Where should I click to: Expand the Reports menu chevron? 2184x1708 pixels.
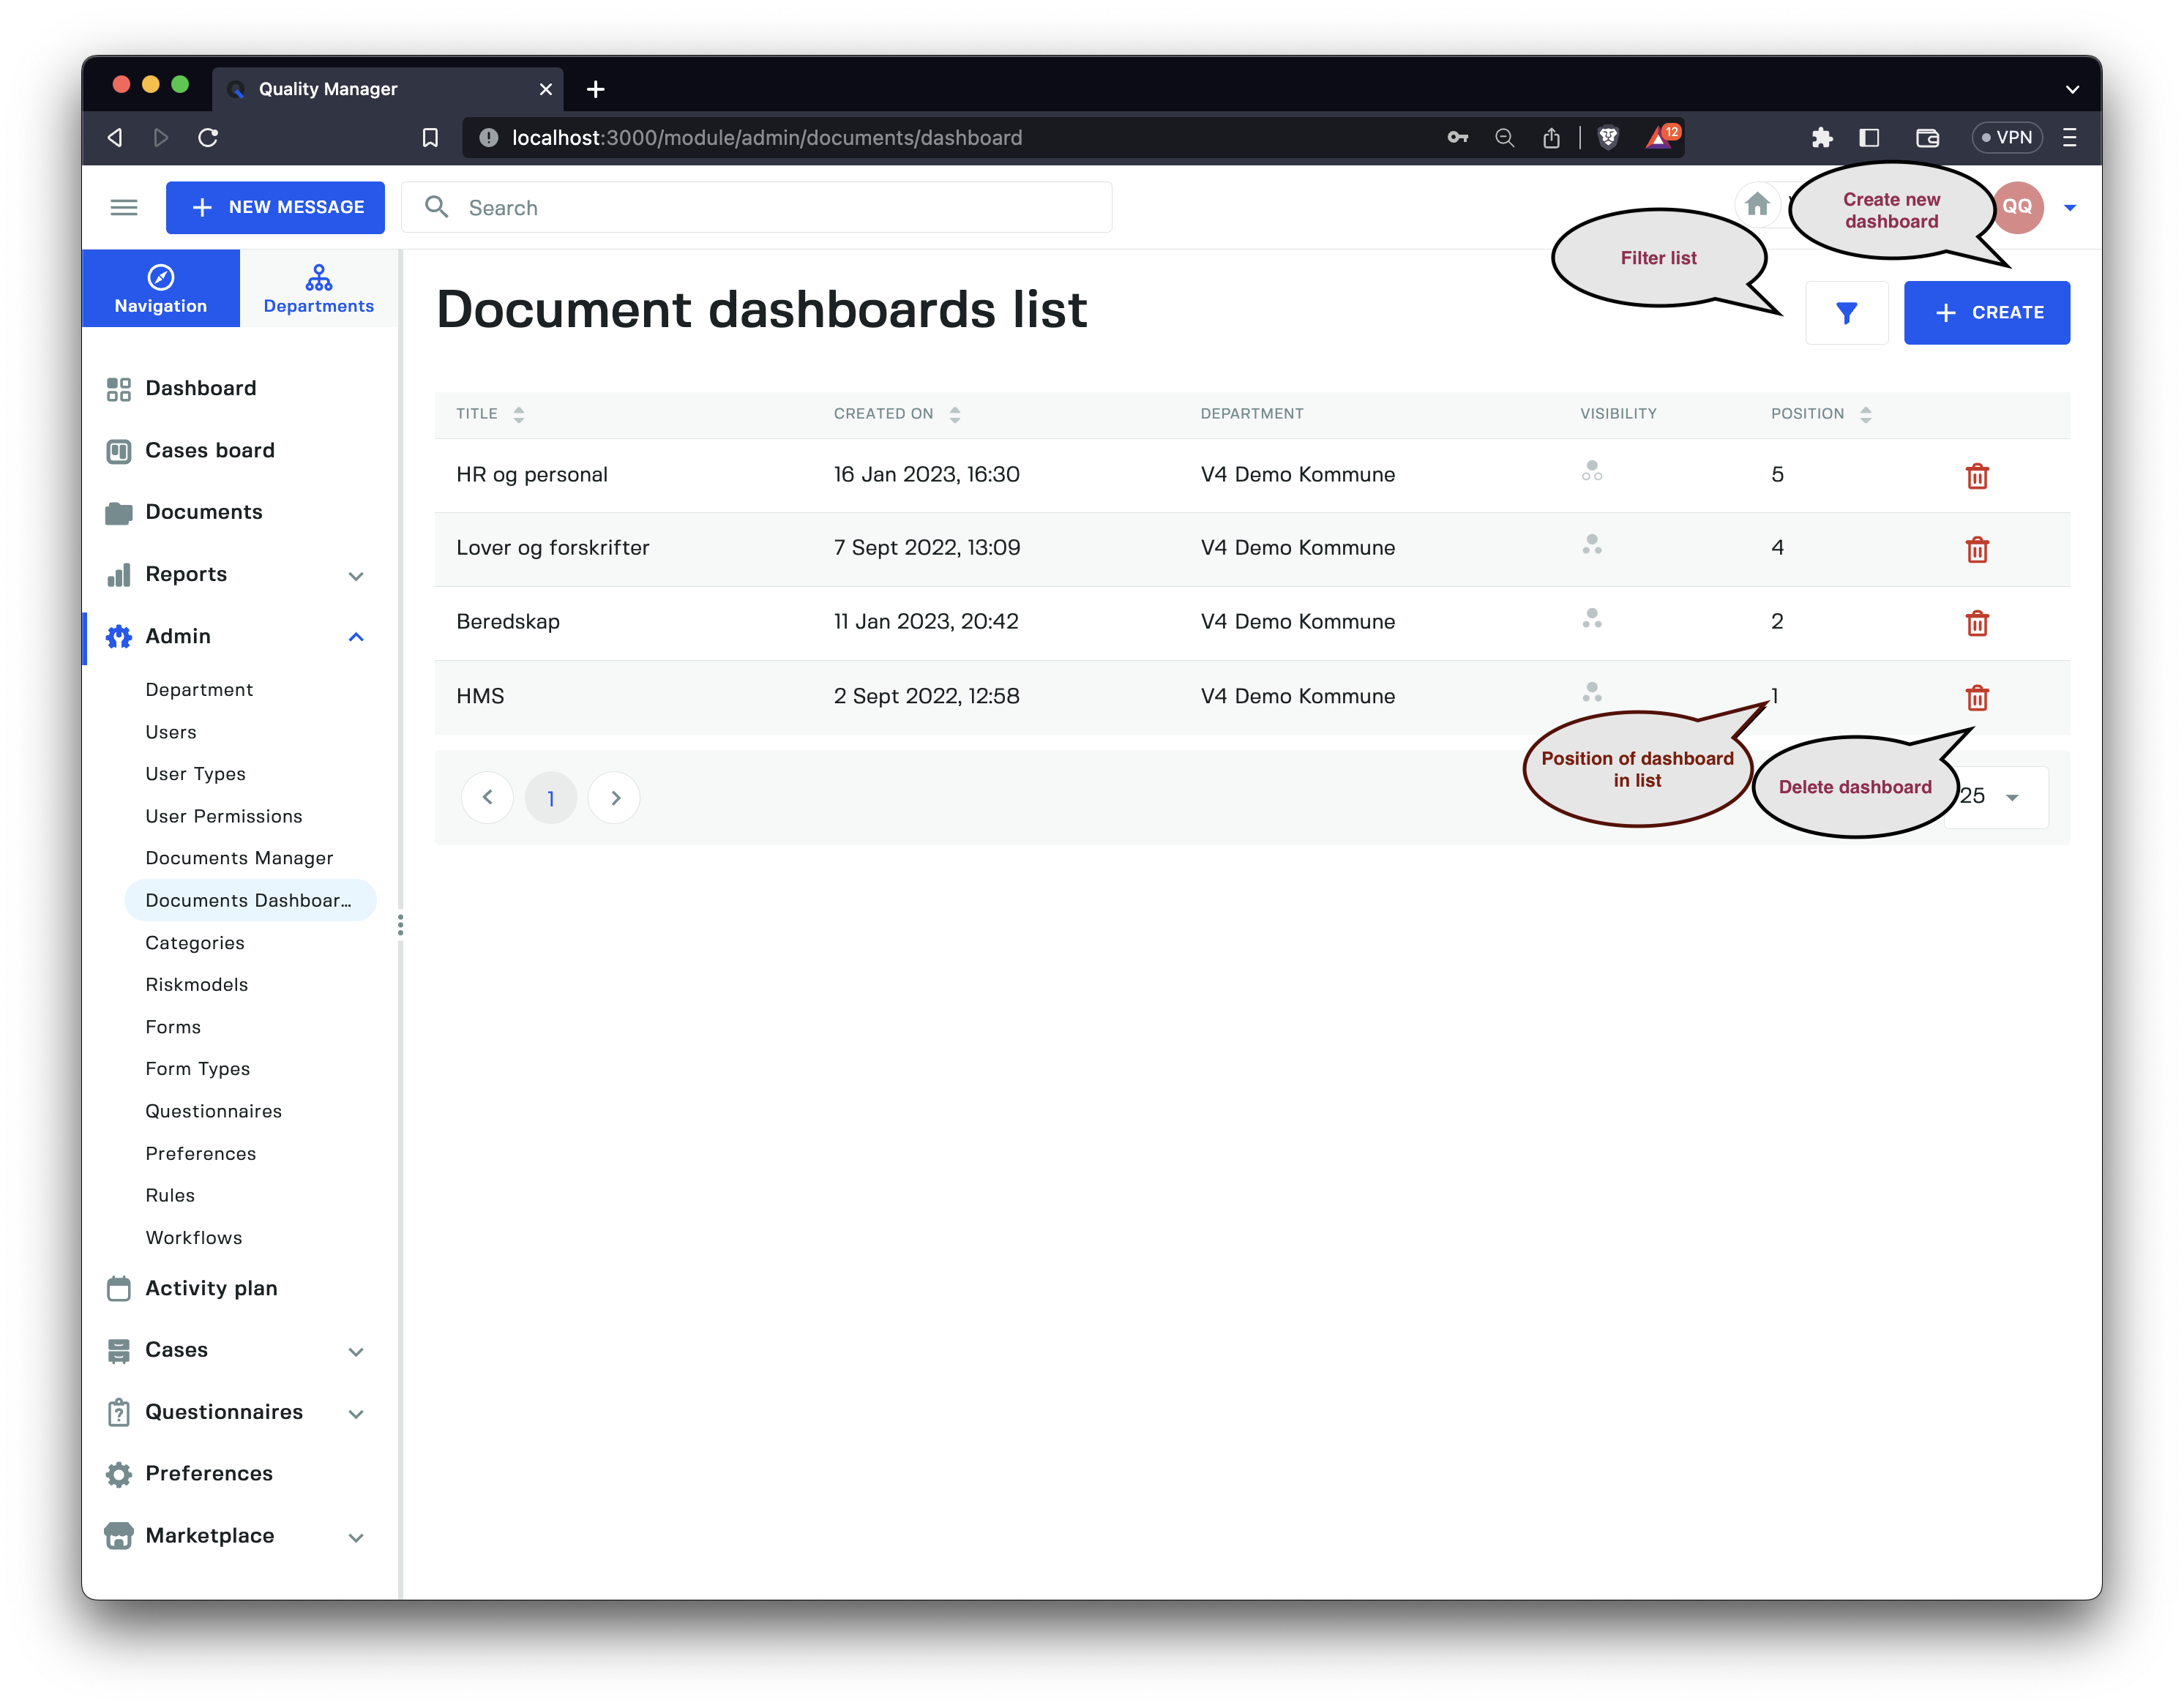pos(356,576)
